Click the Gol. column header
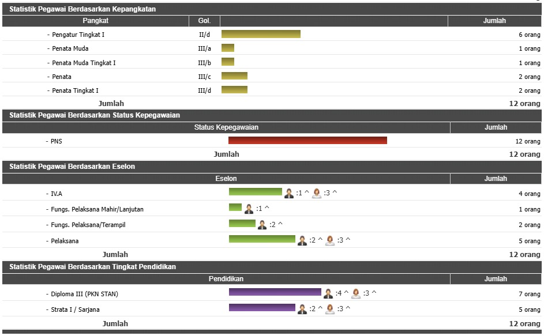 [x=204, y=21]
